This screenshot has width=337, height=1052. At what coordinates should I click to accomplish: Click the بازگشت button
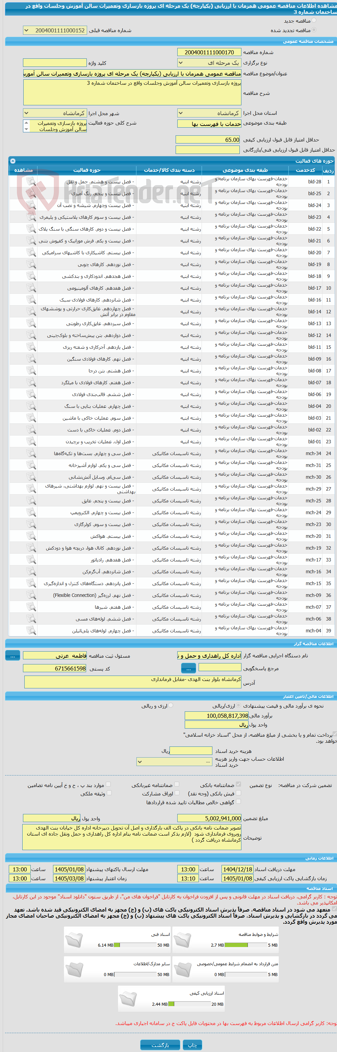tap(160, 1045)
